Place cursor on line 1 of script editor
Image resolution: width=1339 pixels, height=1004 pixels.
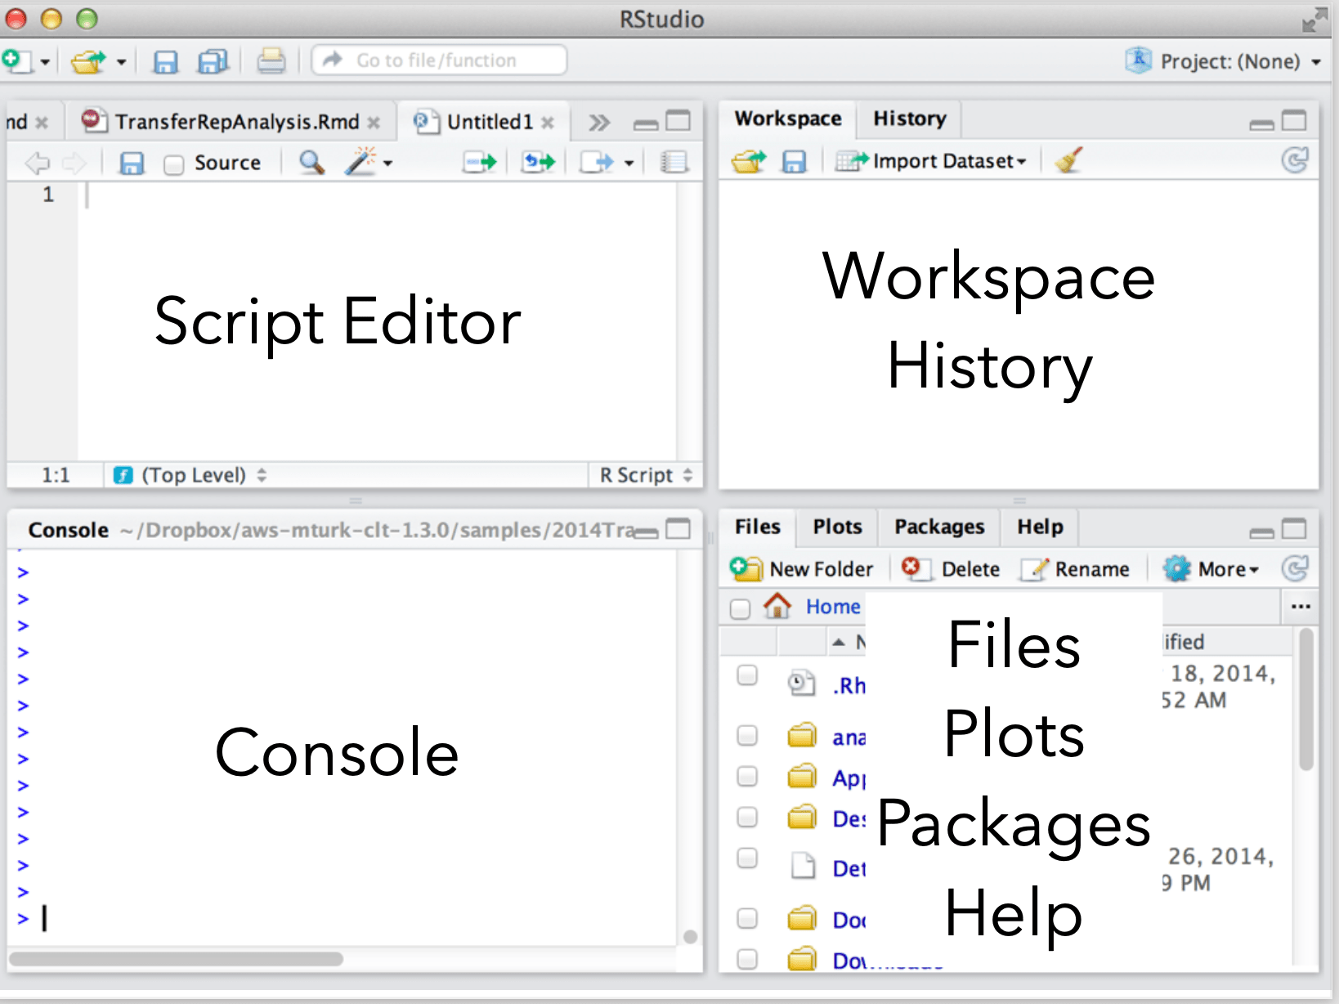pyautogui.click(x=376, y=195)
